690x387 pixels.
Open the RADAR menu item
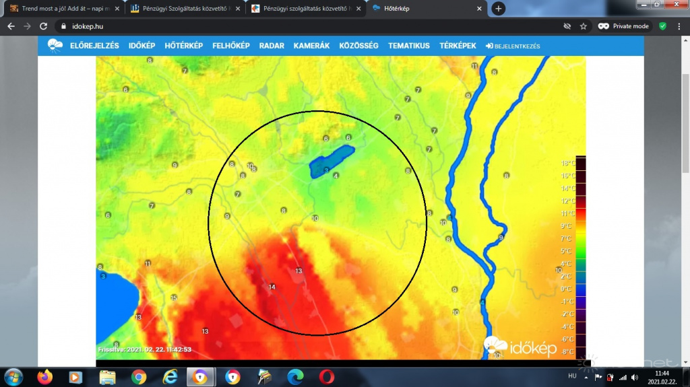272,46
